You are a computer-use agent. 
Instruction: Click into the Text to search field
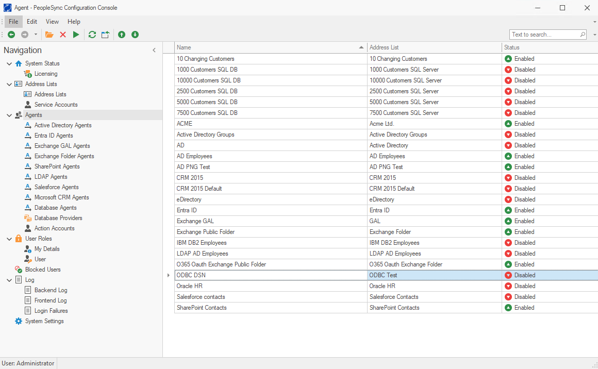point(544,35)
